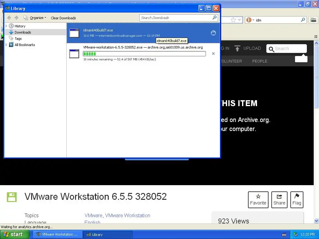Focus the Search Downloads field
The image size is (319, 239).
click(176, 18)
